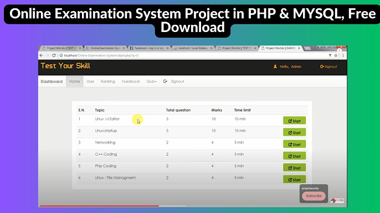380x213 pixels.
Task: Click the projectworlds Subscribe button
Action: tap(314, 196)
